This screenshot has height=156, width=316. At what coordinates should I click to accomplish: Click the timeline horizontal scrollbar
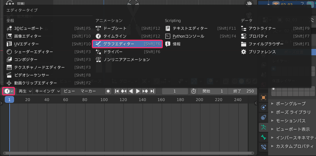click(x=128, y=154)
